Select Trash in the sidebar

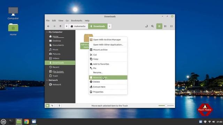tap(60, 76)
